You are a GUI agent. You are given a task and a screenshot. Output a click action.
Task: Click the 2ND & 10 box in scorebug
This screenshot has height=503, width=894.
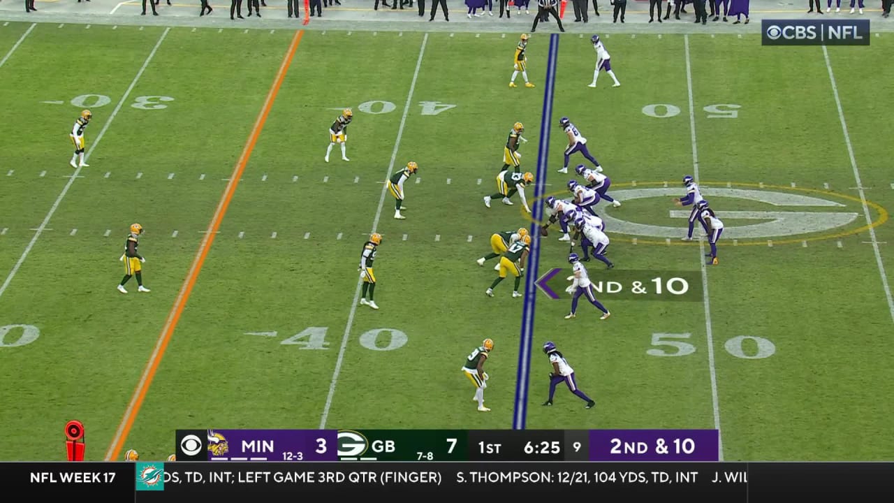pyautogui.click(x=652, y=446)
